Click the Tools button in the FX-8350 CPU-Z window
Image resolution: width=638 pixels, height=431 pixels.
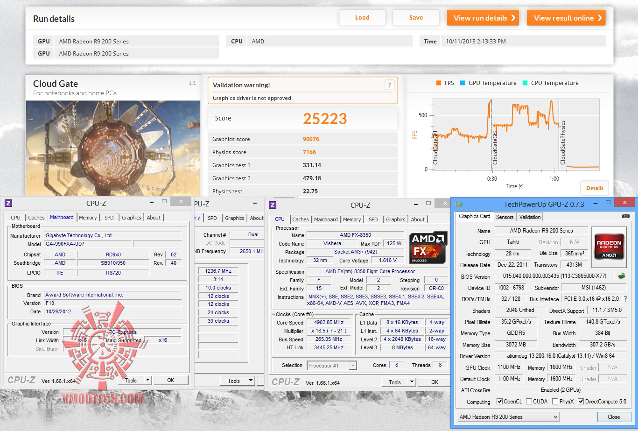coord(395,382)
